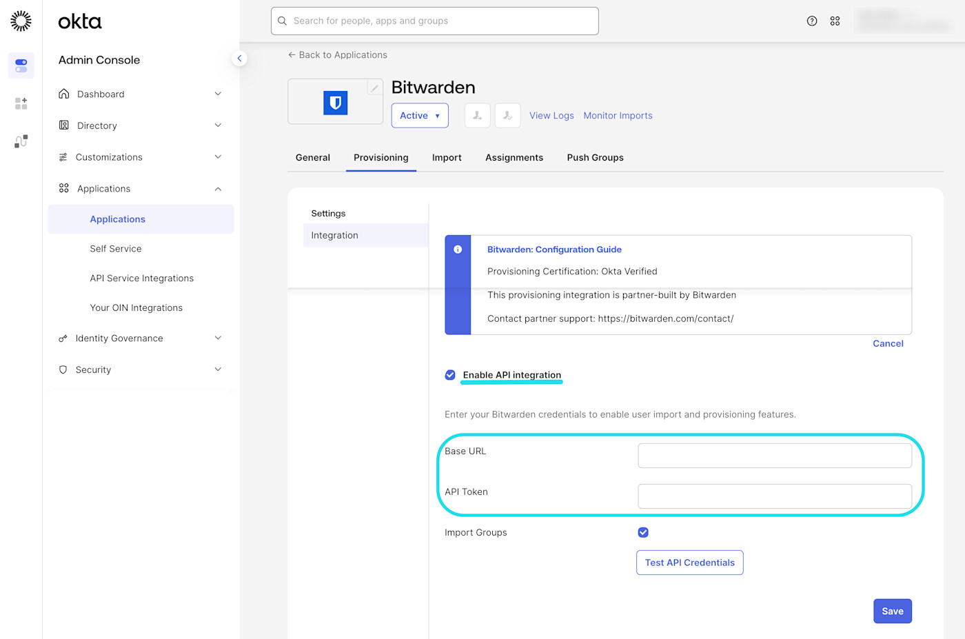Expand the Security menu chevron
The image size is (965, 639).
218,369
